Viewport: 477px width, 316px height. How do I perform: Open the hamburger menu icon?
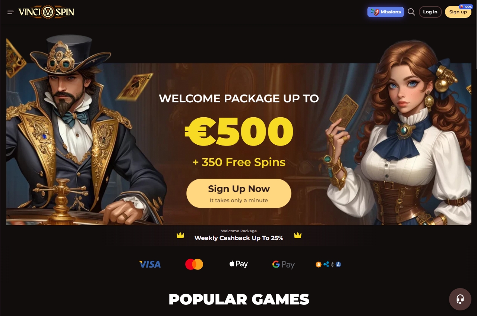[x=11, y=12]
